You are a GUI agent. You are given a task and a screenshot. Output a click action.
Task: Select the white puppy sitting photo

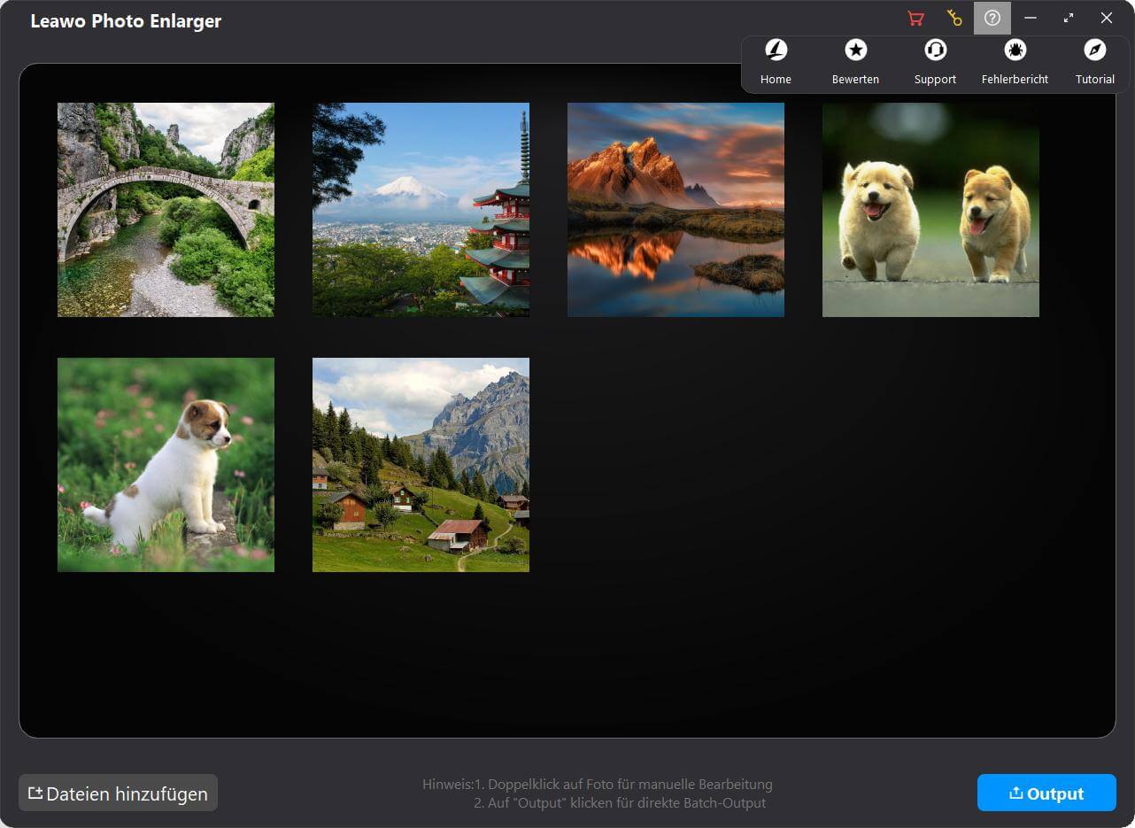[x=166, y=465]
